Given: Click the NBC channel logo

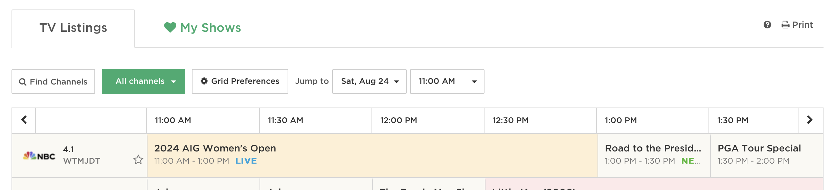Looking at the screenshot, I should tap(39, 156).
